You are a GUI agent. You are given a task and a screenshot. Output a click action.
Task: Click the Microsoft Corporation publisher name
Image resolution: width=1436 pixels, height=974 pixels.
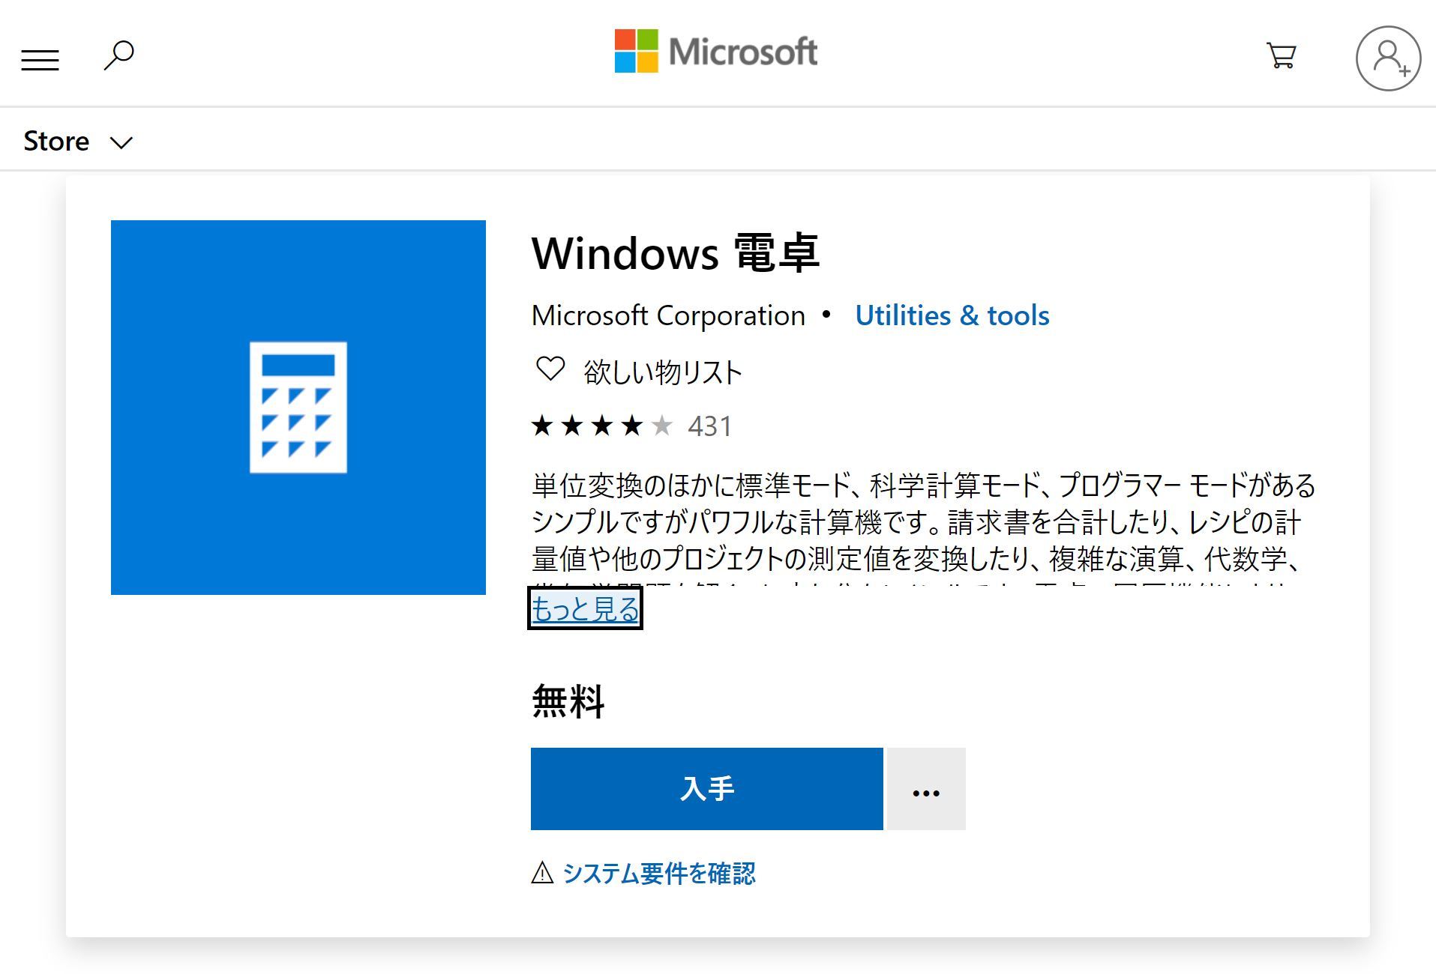[668, 315]
